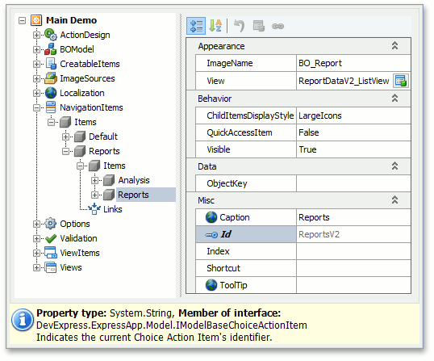
Task: Click globe icon beside ToolTip property
Action: (x=211, y=285)
